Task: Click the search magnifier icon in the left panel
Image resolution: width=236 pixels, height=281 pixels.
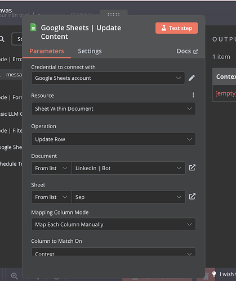Action: tap(2, 39)
